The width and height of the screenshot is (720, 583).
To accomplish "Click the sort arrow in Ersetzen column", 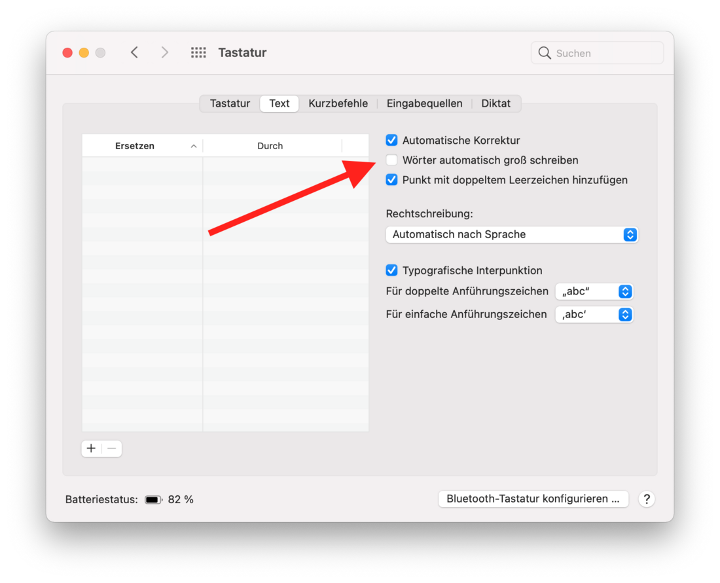I will 193,147.
